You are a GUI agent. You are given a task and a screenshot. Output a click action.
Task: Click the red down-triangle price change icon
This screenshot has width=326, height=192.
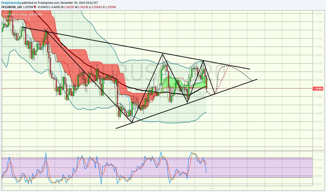(x=35, y=7)
